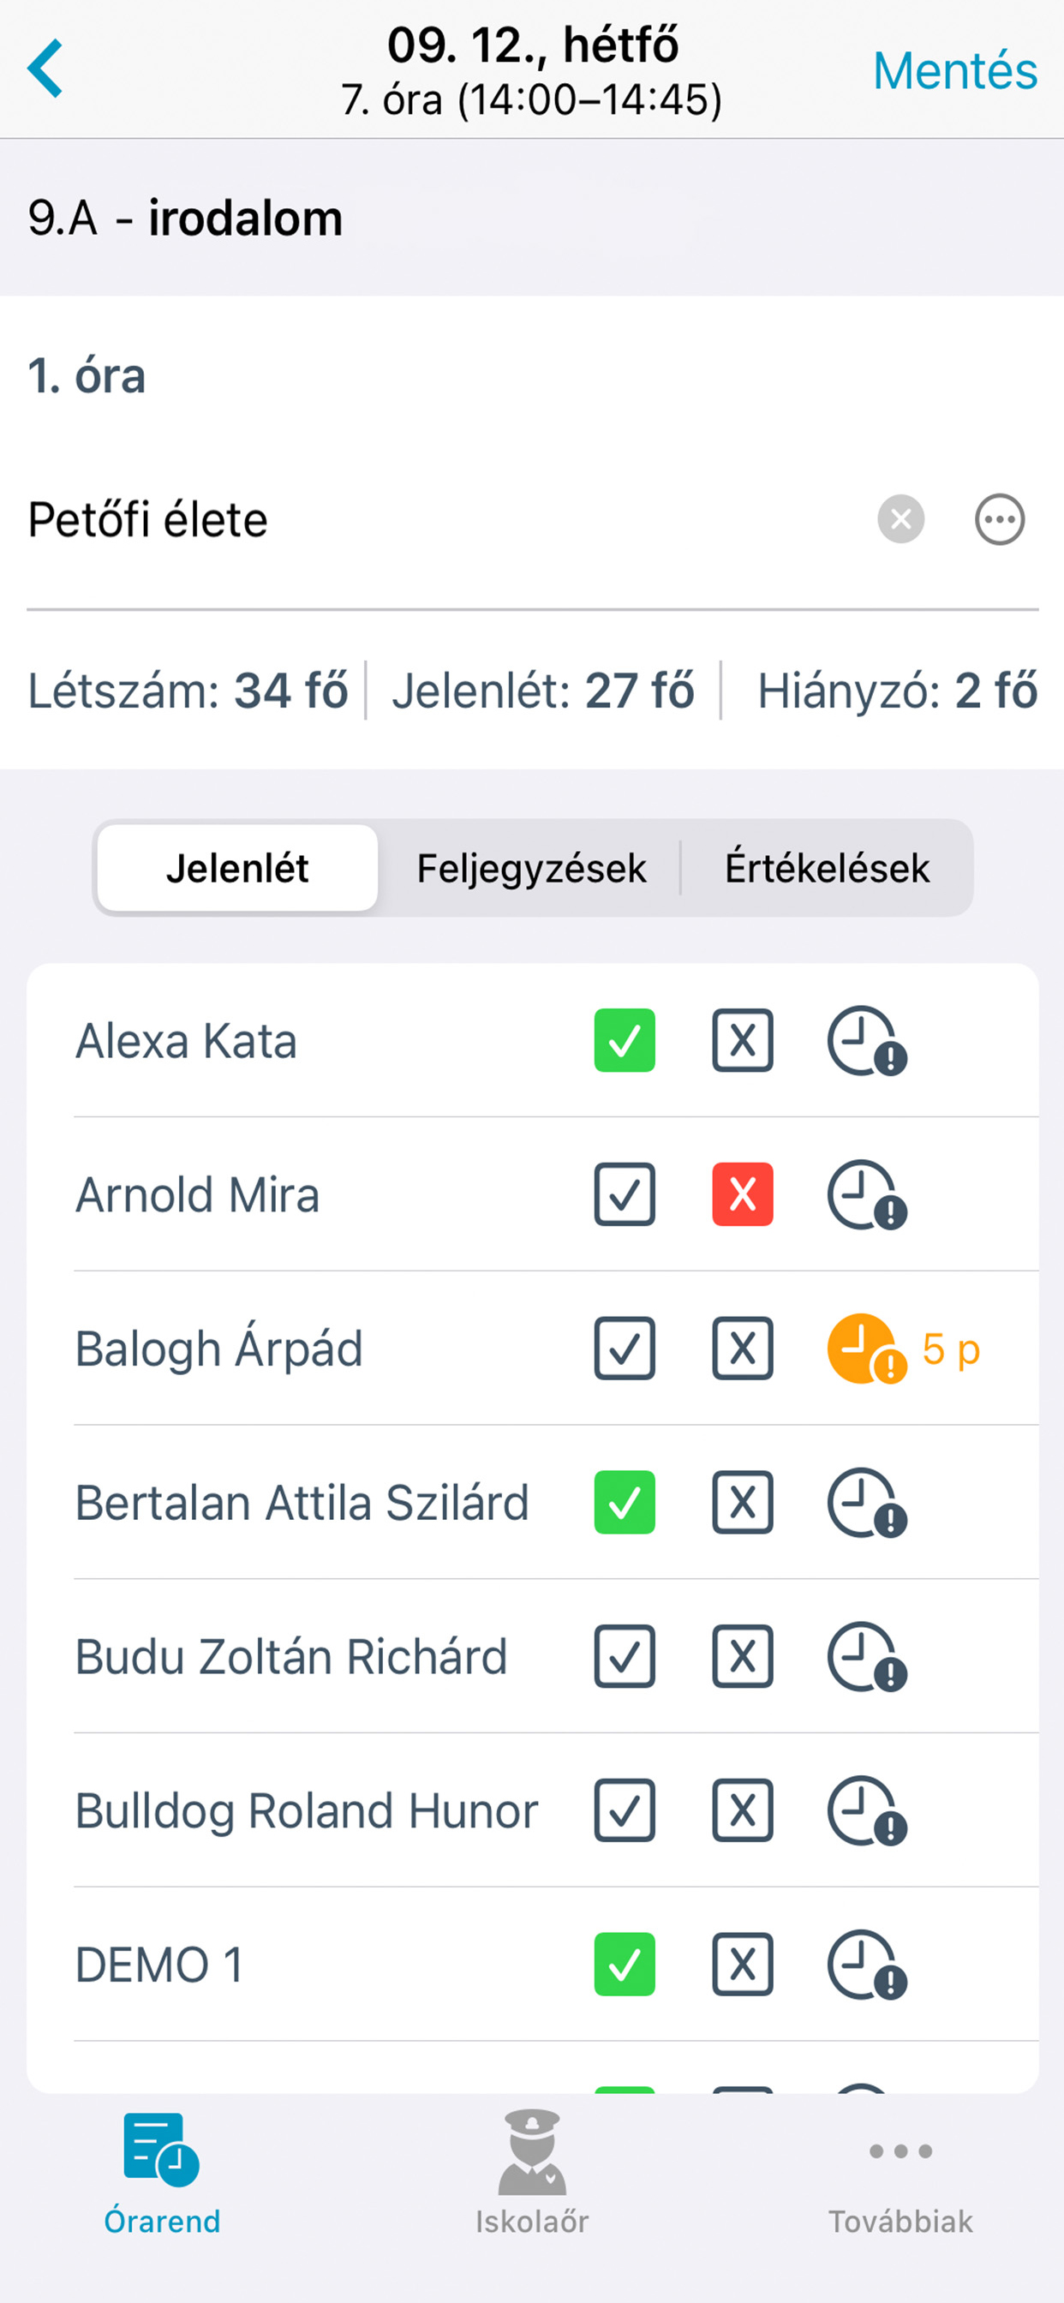Switch to the Feljegyzések tab
Screen dimensions: 1064x2303
pos(531,868)
